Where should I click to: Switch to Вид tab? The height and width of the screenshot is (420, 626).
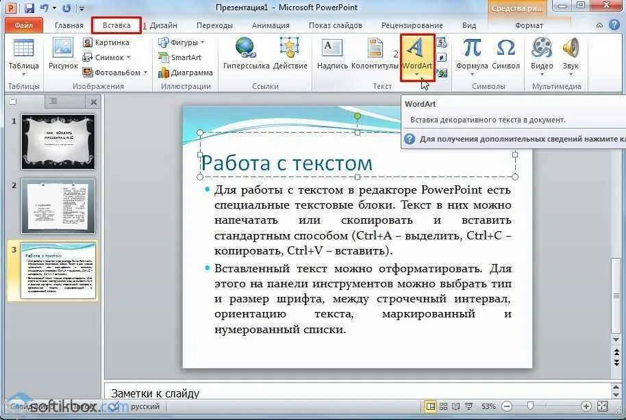[469, 25]
